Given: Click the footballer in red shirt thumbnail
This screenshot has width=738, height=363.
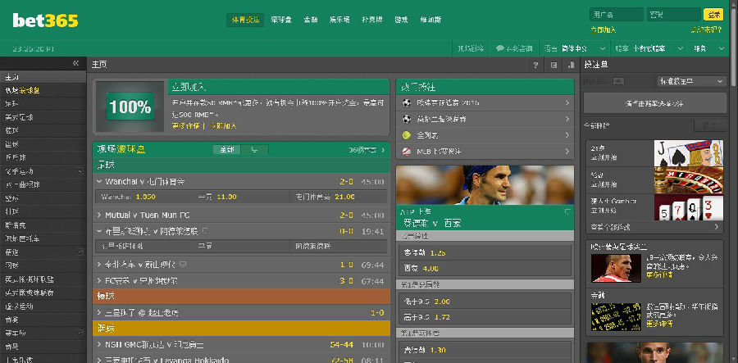Looking at the screenshot, I should coord(616,268).
